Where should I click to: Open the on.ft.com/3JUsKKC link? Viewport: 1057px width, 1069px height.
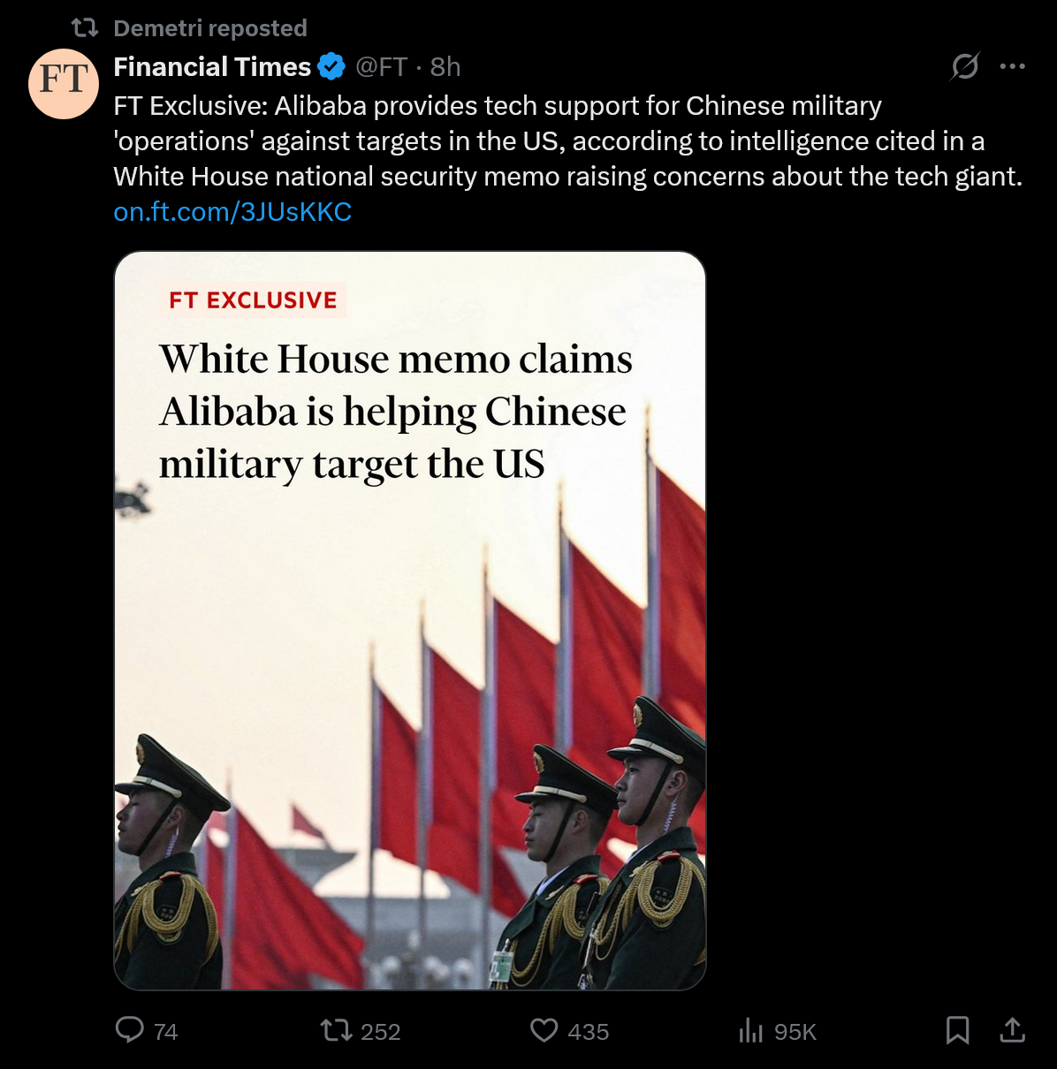pos(232,212)
